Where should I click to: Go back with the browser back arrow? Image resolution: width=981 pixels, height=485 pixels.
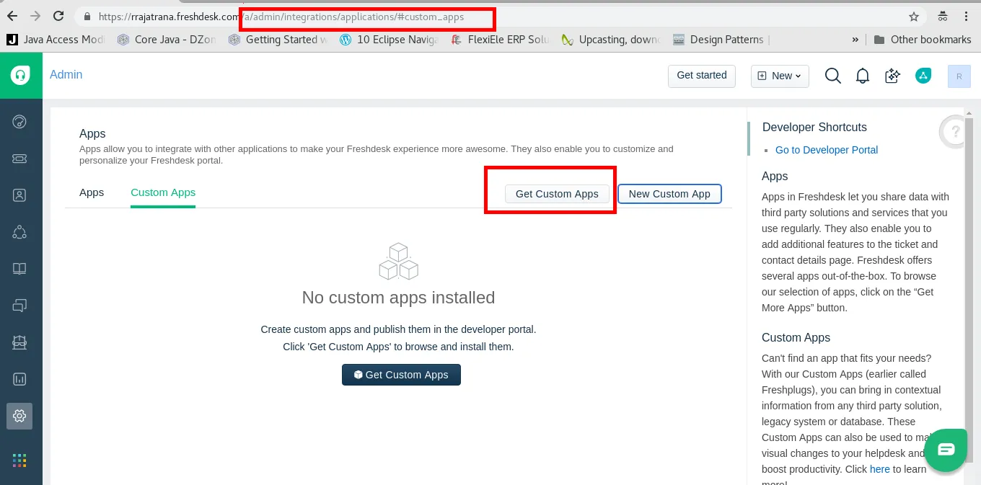pyautogui.click(x=12, y=16)
